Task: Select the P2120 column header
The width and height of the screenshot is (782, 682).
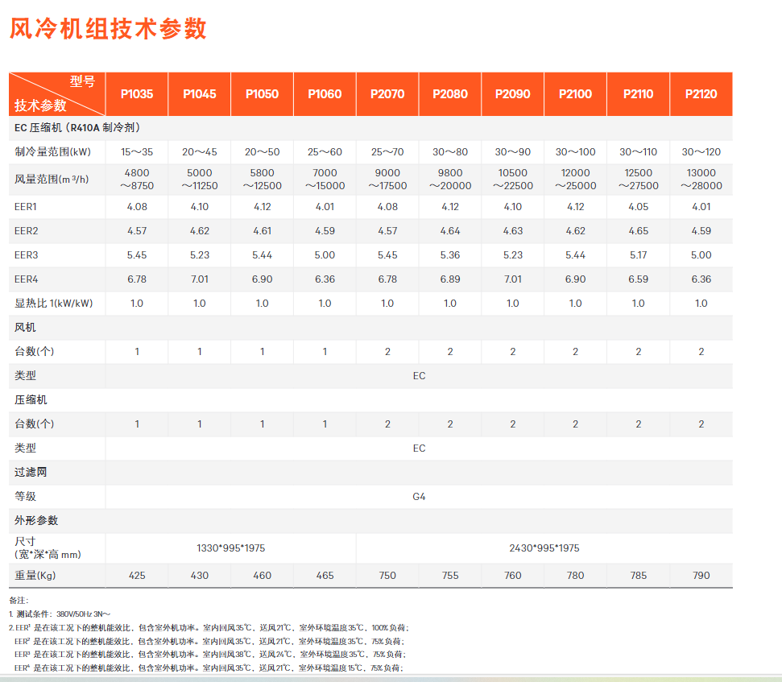Action: click(701, 94)
